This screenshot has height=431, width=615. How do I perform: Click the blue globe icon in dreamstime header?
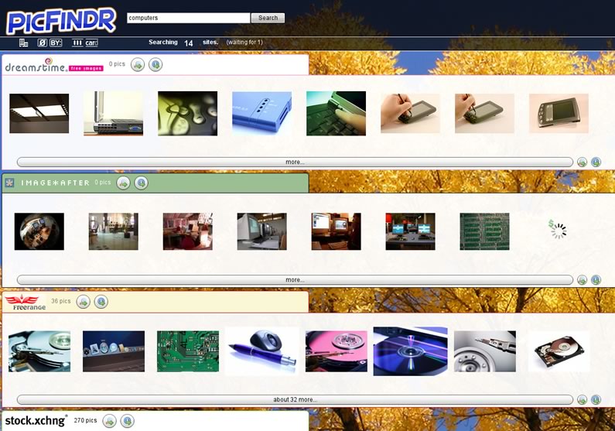155,64
